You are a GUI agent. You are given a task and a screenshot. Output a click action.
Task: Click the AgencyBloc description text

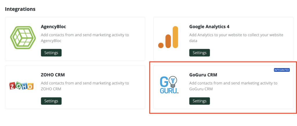pyautogui.click(x=85, y=38)
